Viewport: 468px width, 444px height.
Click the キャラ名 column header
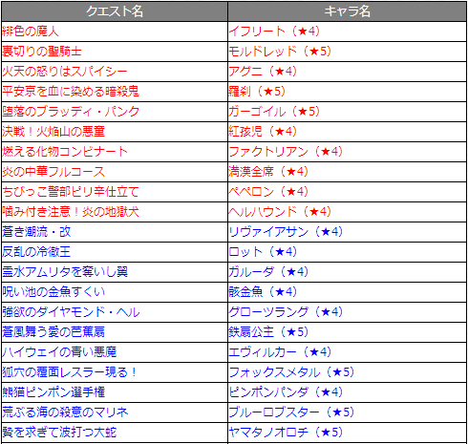[x=348, y=11]
